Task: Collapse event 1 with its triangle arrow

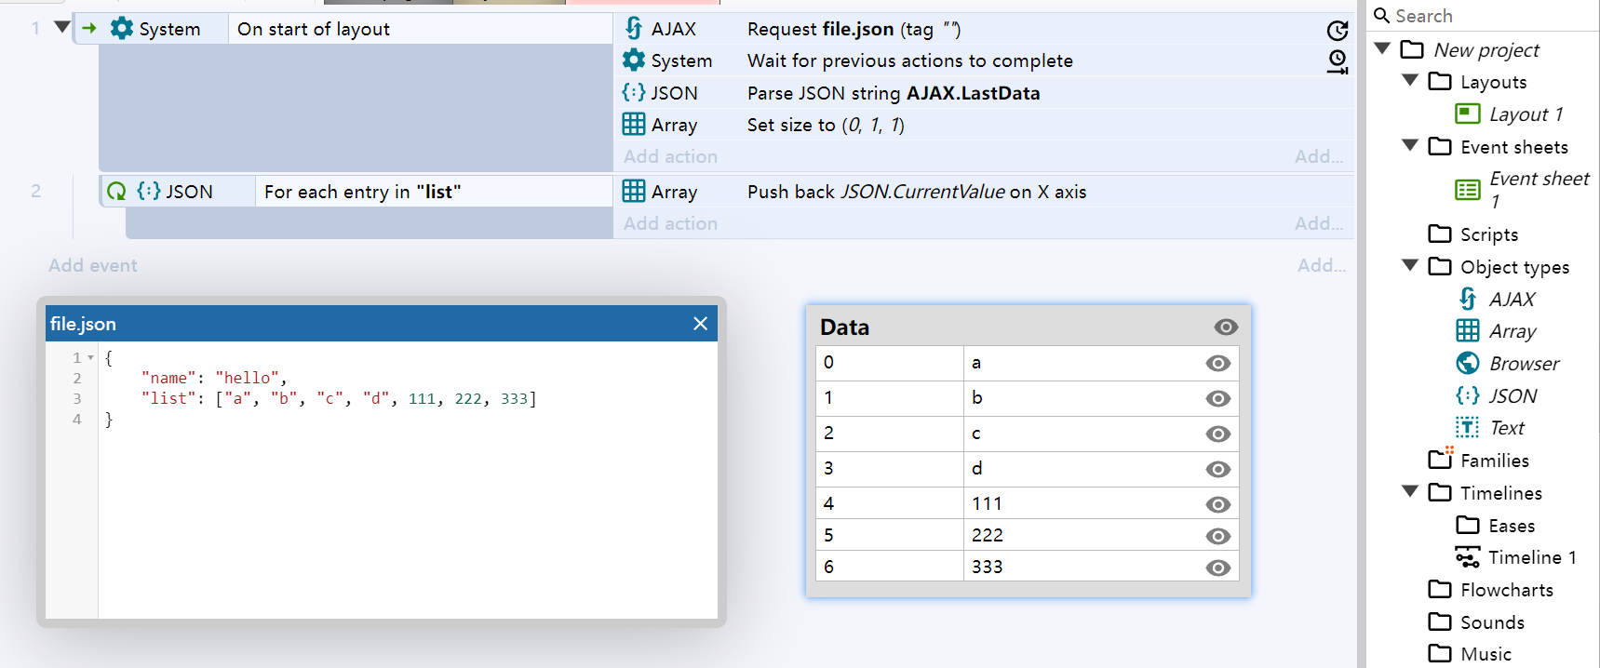Action: (62, 27)
